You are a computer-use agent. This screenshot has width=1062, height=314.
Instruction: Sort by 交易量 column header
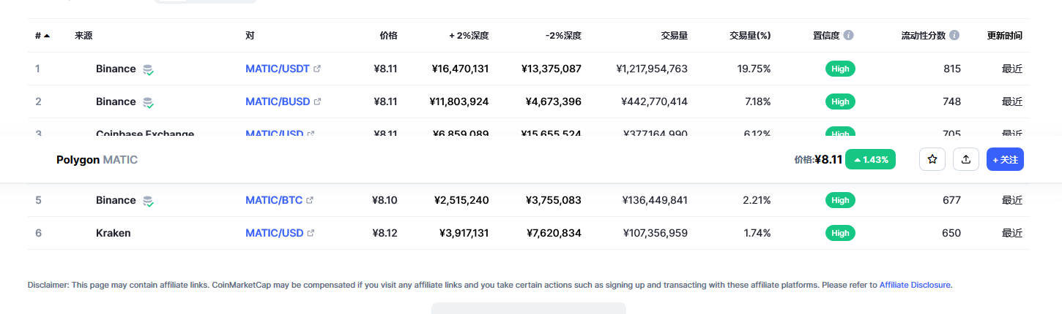[x=674, y=36]
